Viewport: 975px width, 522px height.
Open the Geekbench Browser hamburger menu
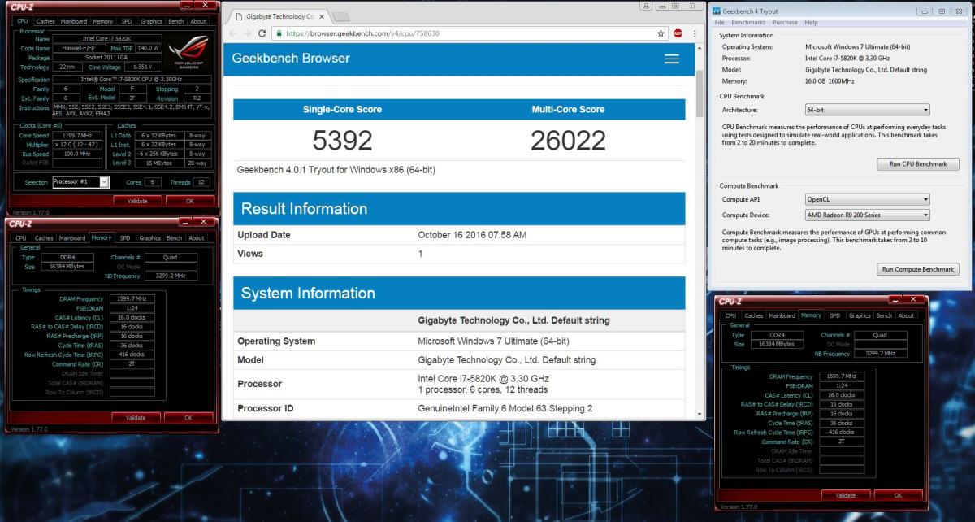pyautogui.click(x=671, y=59)
